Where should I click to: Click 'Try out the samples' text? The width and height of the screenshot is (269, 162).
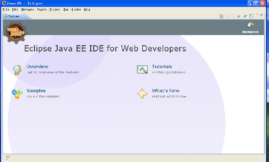(43, 96)
